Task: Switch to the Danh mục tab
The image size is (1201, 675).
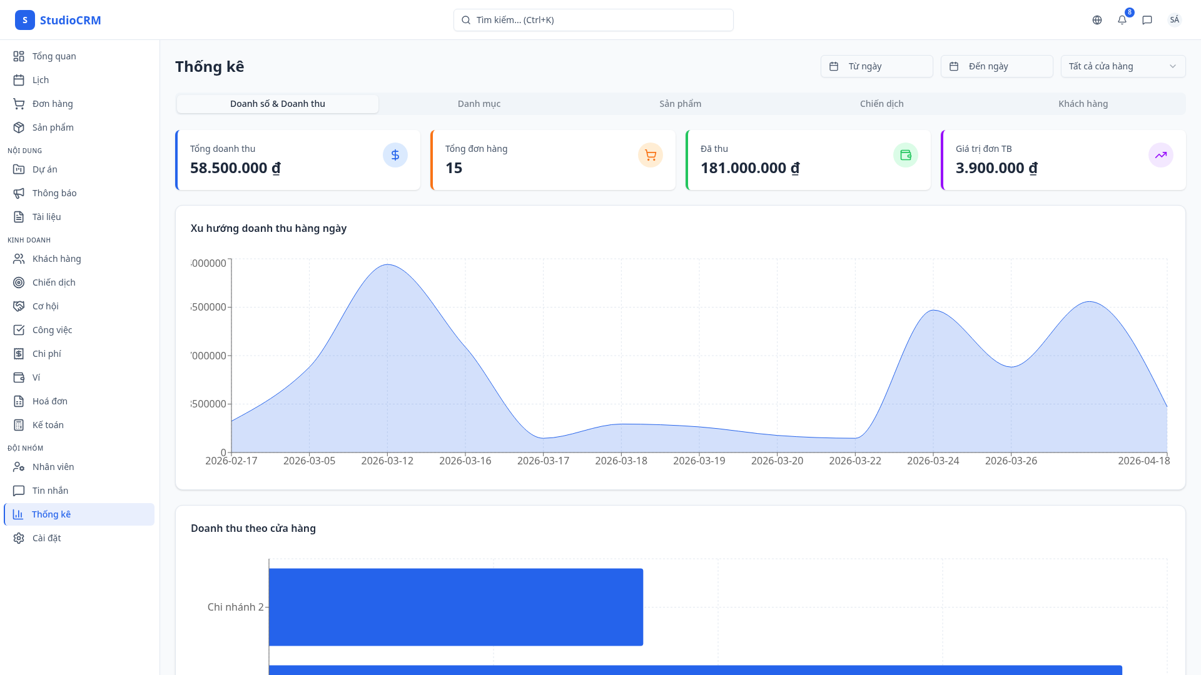Action: 479,104
